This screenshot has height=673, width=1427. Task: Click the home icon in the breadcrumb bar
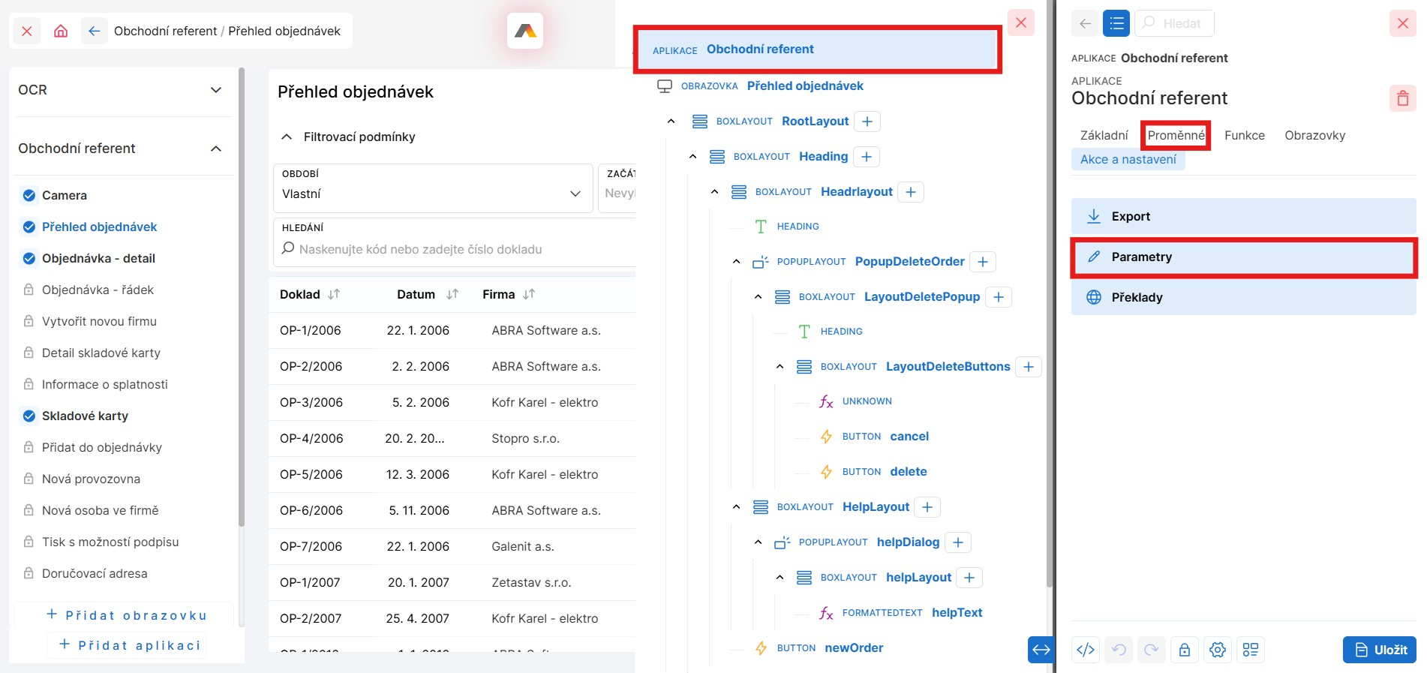(61, 31)
